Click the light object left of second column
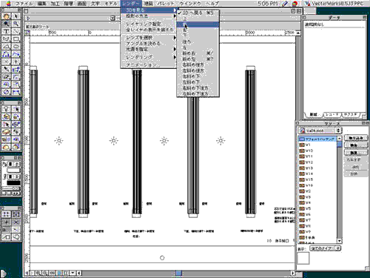This screenshot has height=278, width=370. [x=59, y=141]
